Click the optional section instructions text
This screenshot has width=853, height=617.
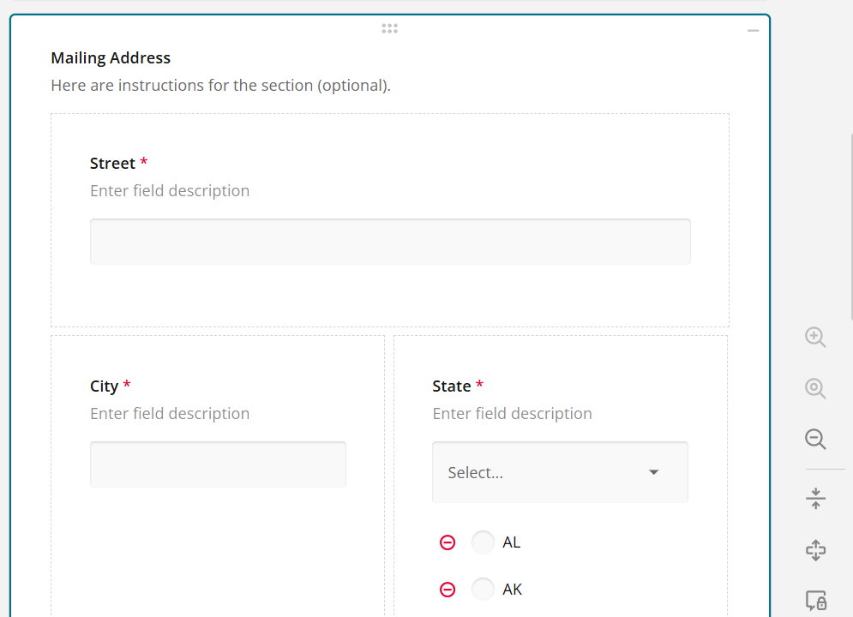pyautogui.click(x=220, y=85)
